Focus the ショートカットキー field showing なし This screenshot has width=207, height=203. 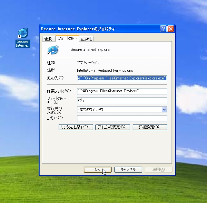pyautogui.click(x=122, y=101)
